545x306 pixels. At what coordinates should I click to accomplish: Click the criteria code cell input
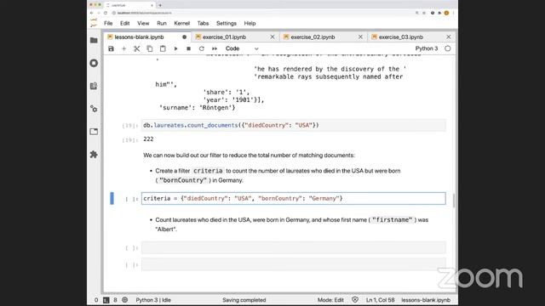tap(293, 198)
